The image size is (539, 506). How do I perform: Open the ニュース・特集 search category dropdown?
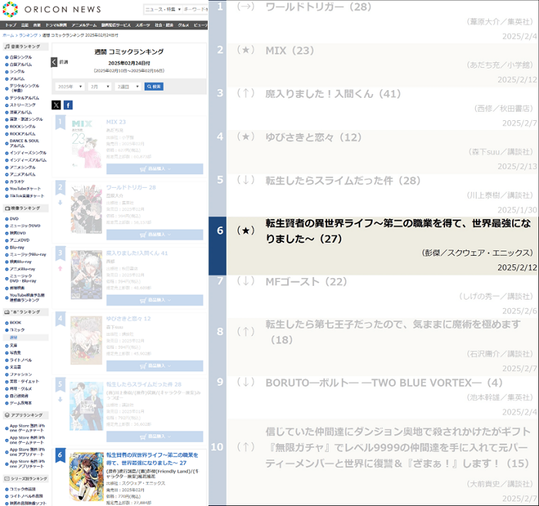[x=162, y=9]
